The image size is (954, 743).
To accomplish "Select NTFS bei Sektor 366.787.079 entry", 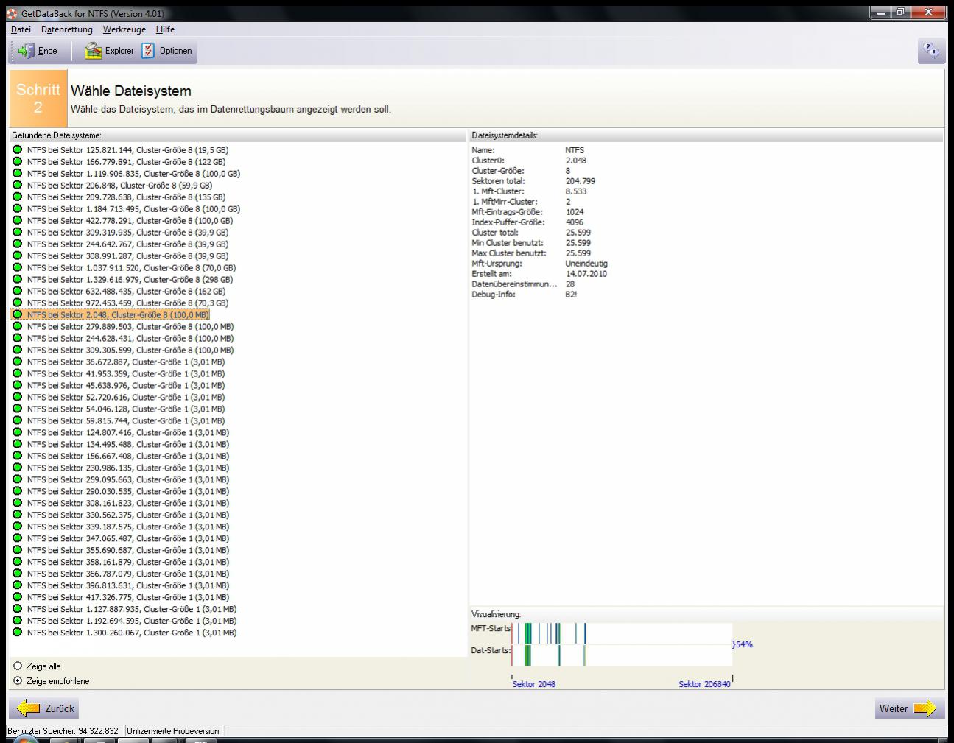I will [x=128, y=574].
